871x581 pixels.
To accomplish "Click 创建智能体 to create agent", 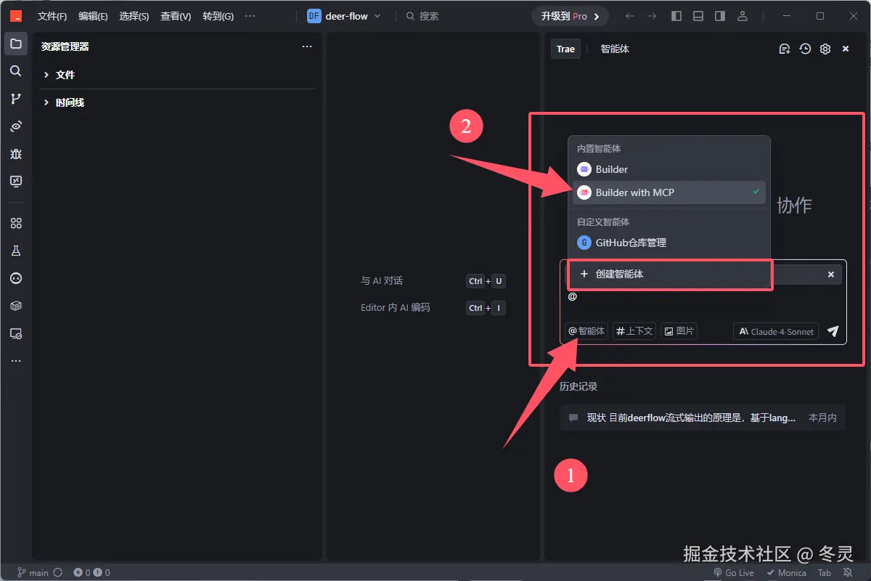I will pyautogui.click(x=669, y=275).
